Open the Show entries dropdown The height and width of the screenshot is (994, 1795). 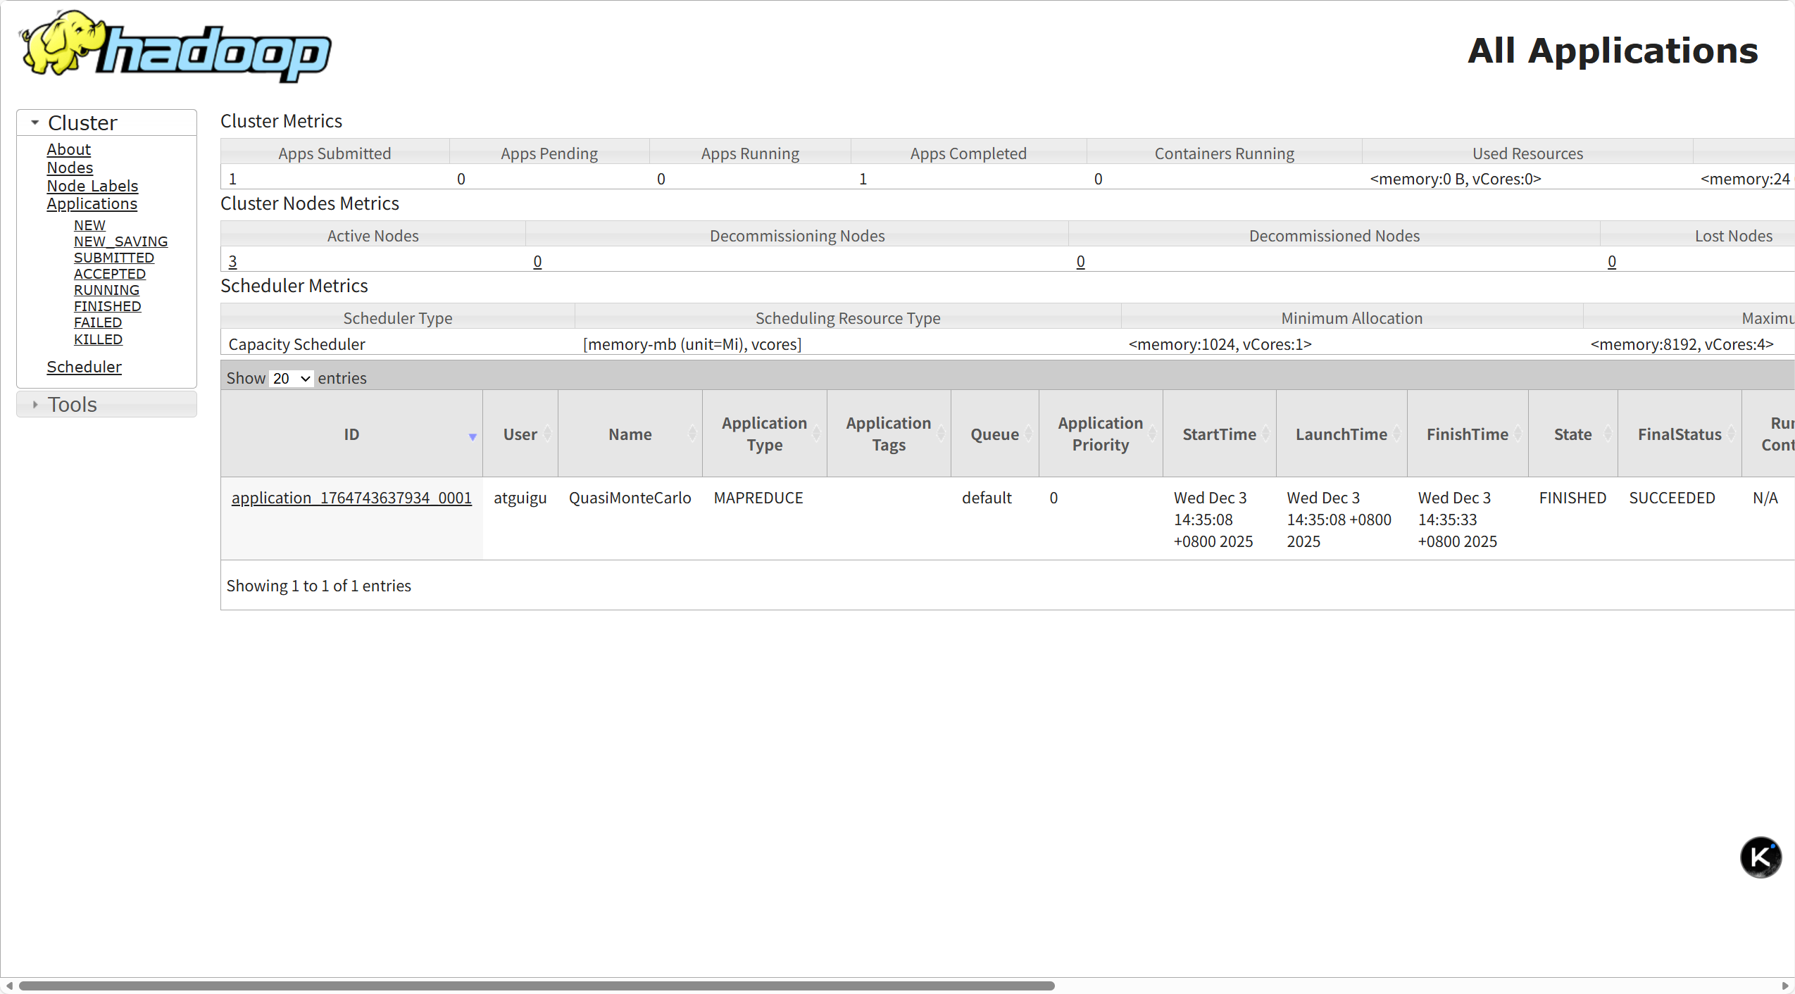pos(292,379)
